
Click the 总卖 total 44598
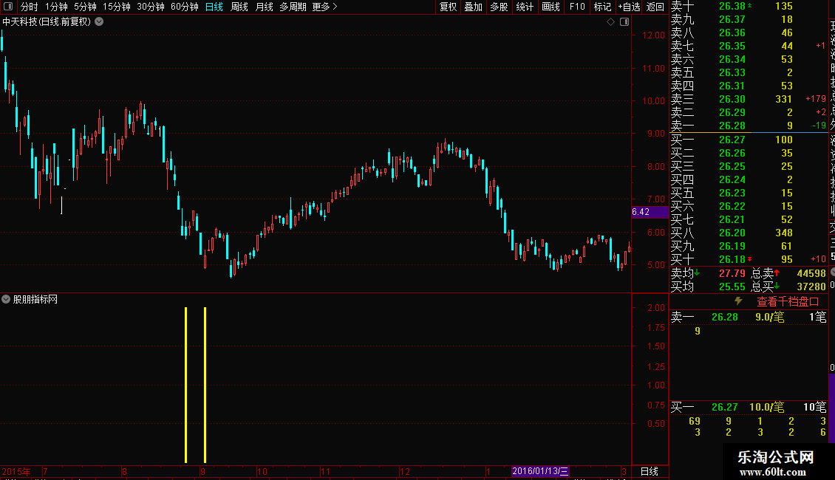811,273
